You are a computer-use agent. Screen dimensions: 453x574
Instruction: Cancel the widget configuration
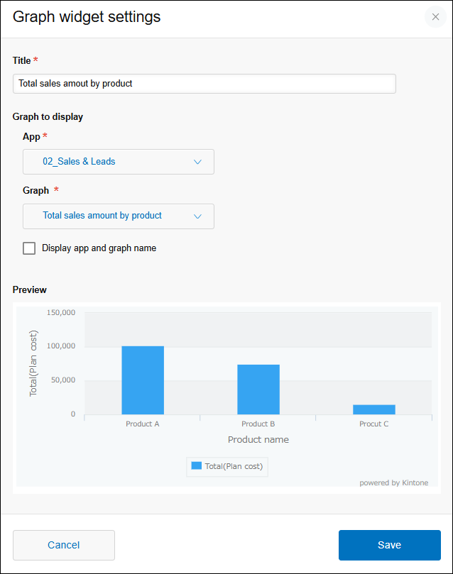click(63, 545)
